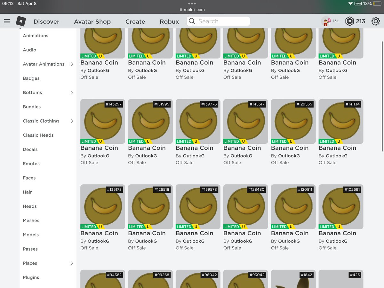This screenshot has width=384, height=288.
Task: Open Banana Coin thumbnail serial #129555
Action: 293,121
